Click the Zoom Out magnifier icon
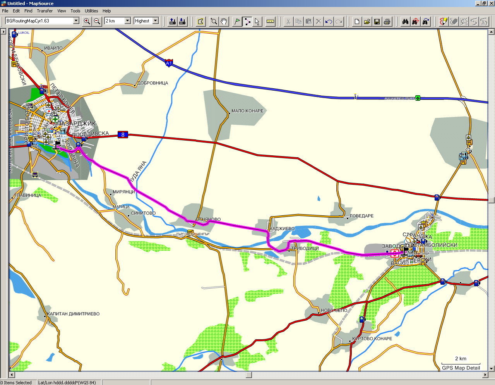 pos(97,21)
